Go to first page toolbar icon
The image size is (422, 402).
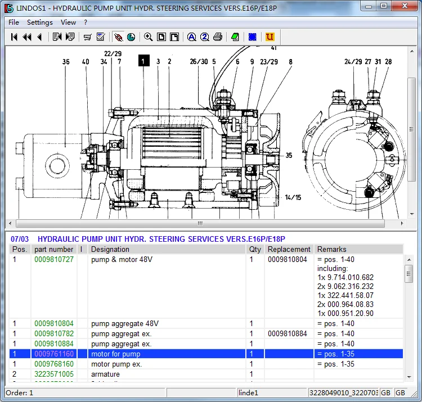pyautogui.click(x=14, y=37)
